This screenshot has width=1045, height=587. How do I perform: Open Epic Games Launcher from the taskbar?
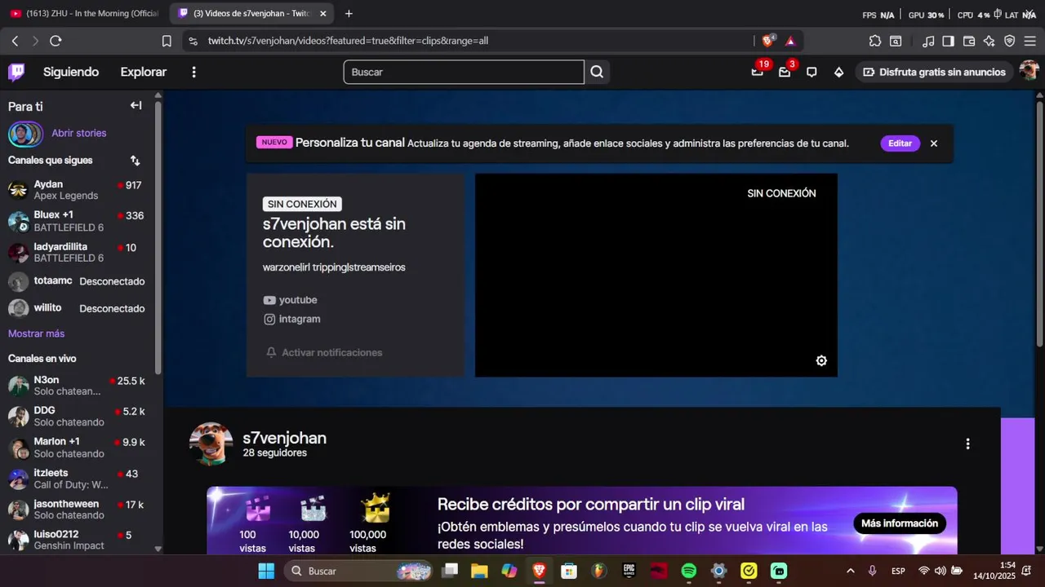pos(629,571)
